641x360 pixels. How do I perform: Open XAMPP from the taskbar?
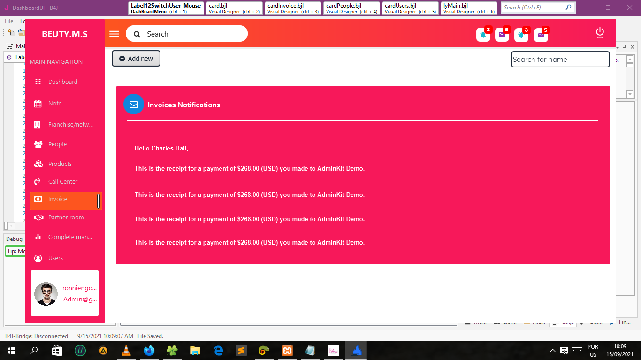tap(287, 351)
